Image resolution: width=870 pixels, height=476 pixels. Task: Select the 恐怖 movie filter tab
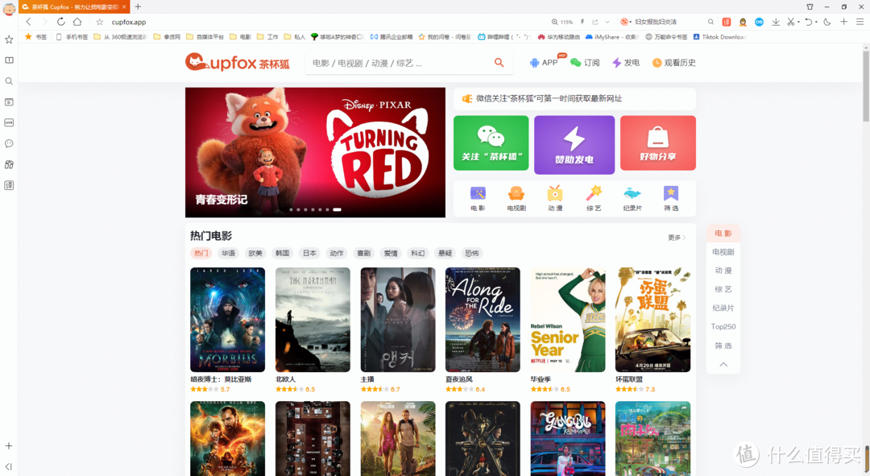(x=471, y=253)
